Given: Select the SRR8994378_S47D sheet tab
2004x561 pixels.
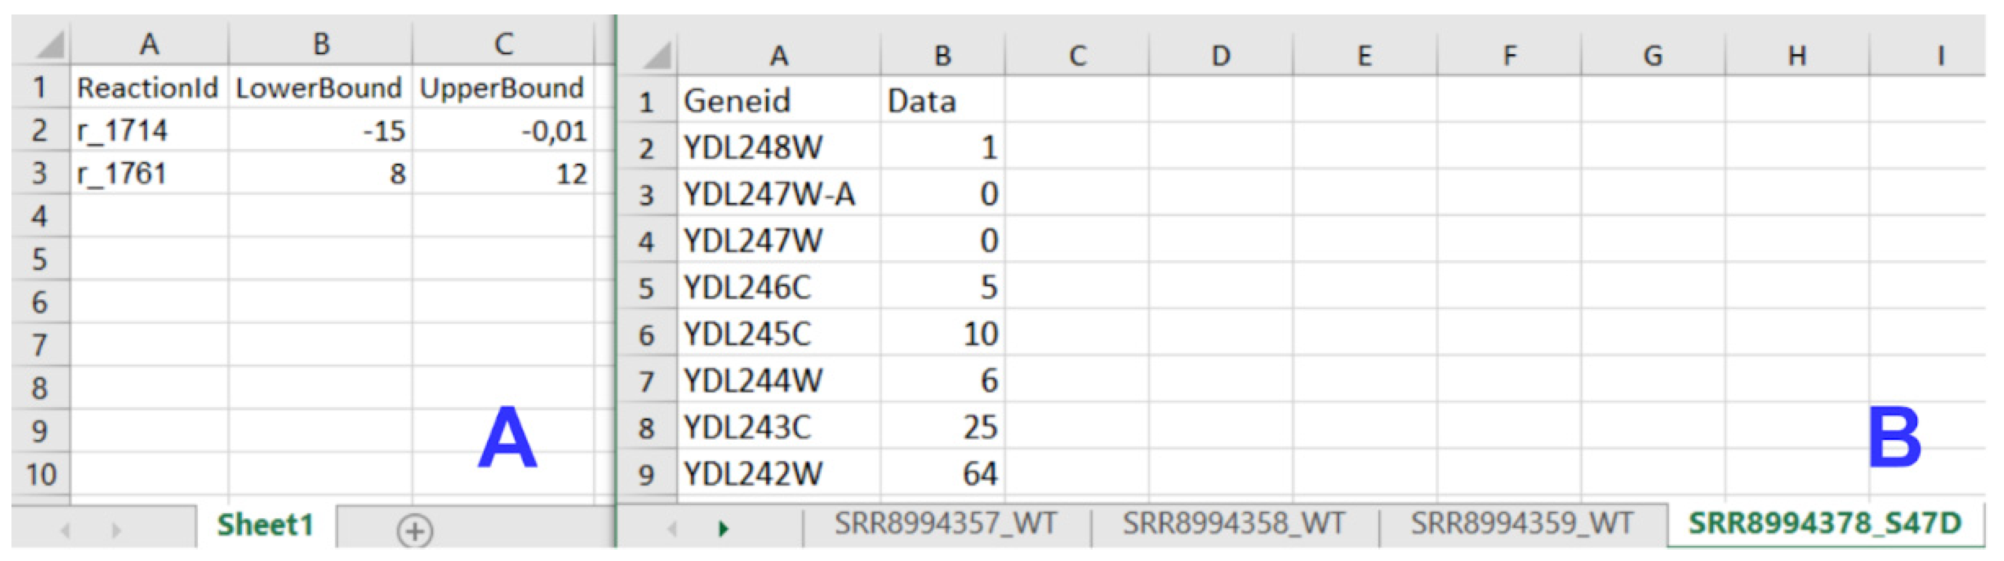Looking at the screenshot, I should click(x=1824, y=524).
